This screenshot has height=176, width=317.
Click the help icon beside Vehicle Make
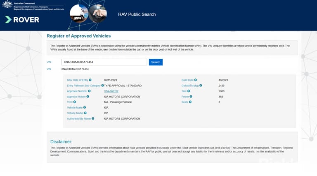85,107
